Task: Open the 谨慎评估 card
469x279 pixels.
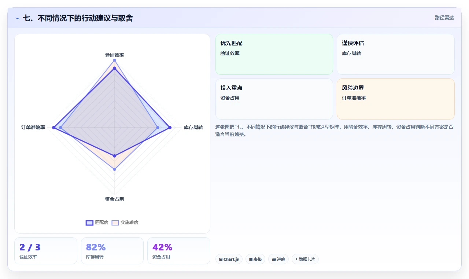Action: click(x=395, y=54)
